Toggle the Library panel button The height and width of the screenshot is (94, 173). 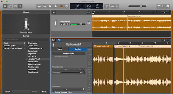coord(5,6)
